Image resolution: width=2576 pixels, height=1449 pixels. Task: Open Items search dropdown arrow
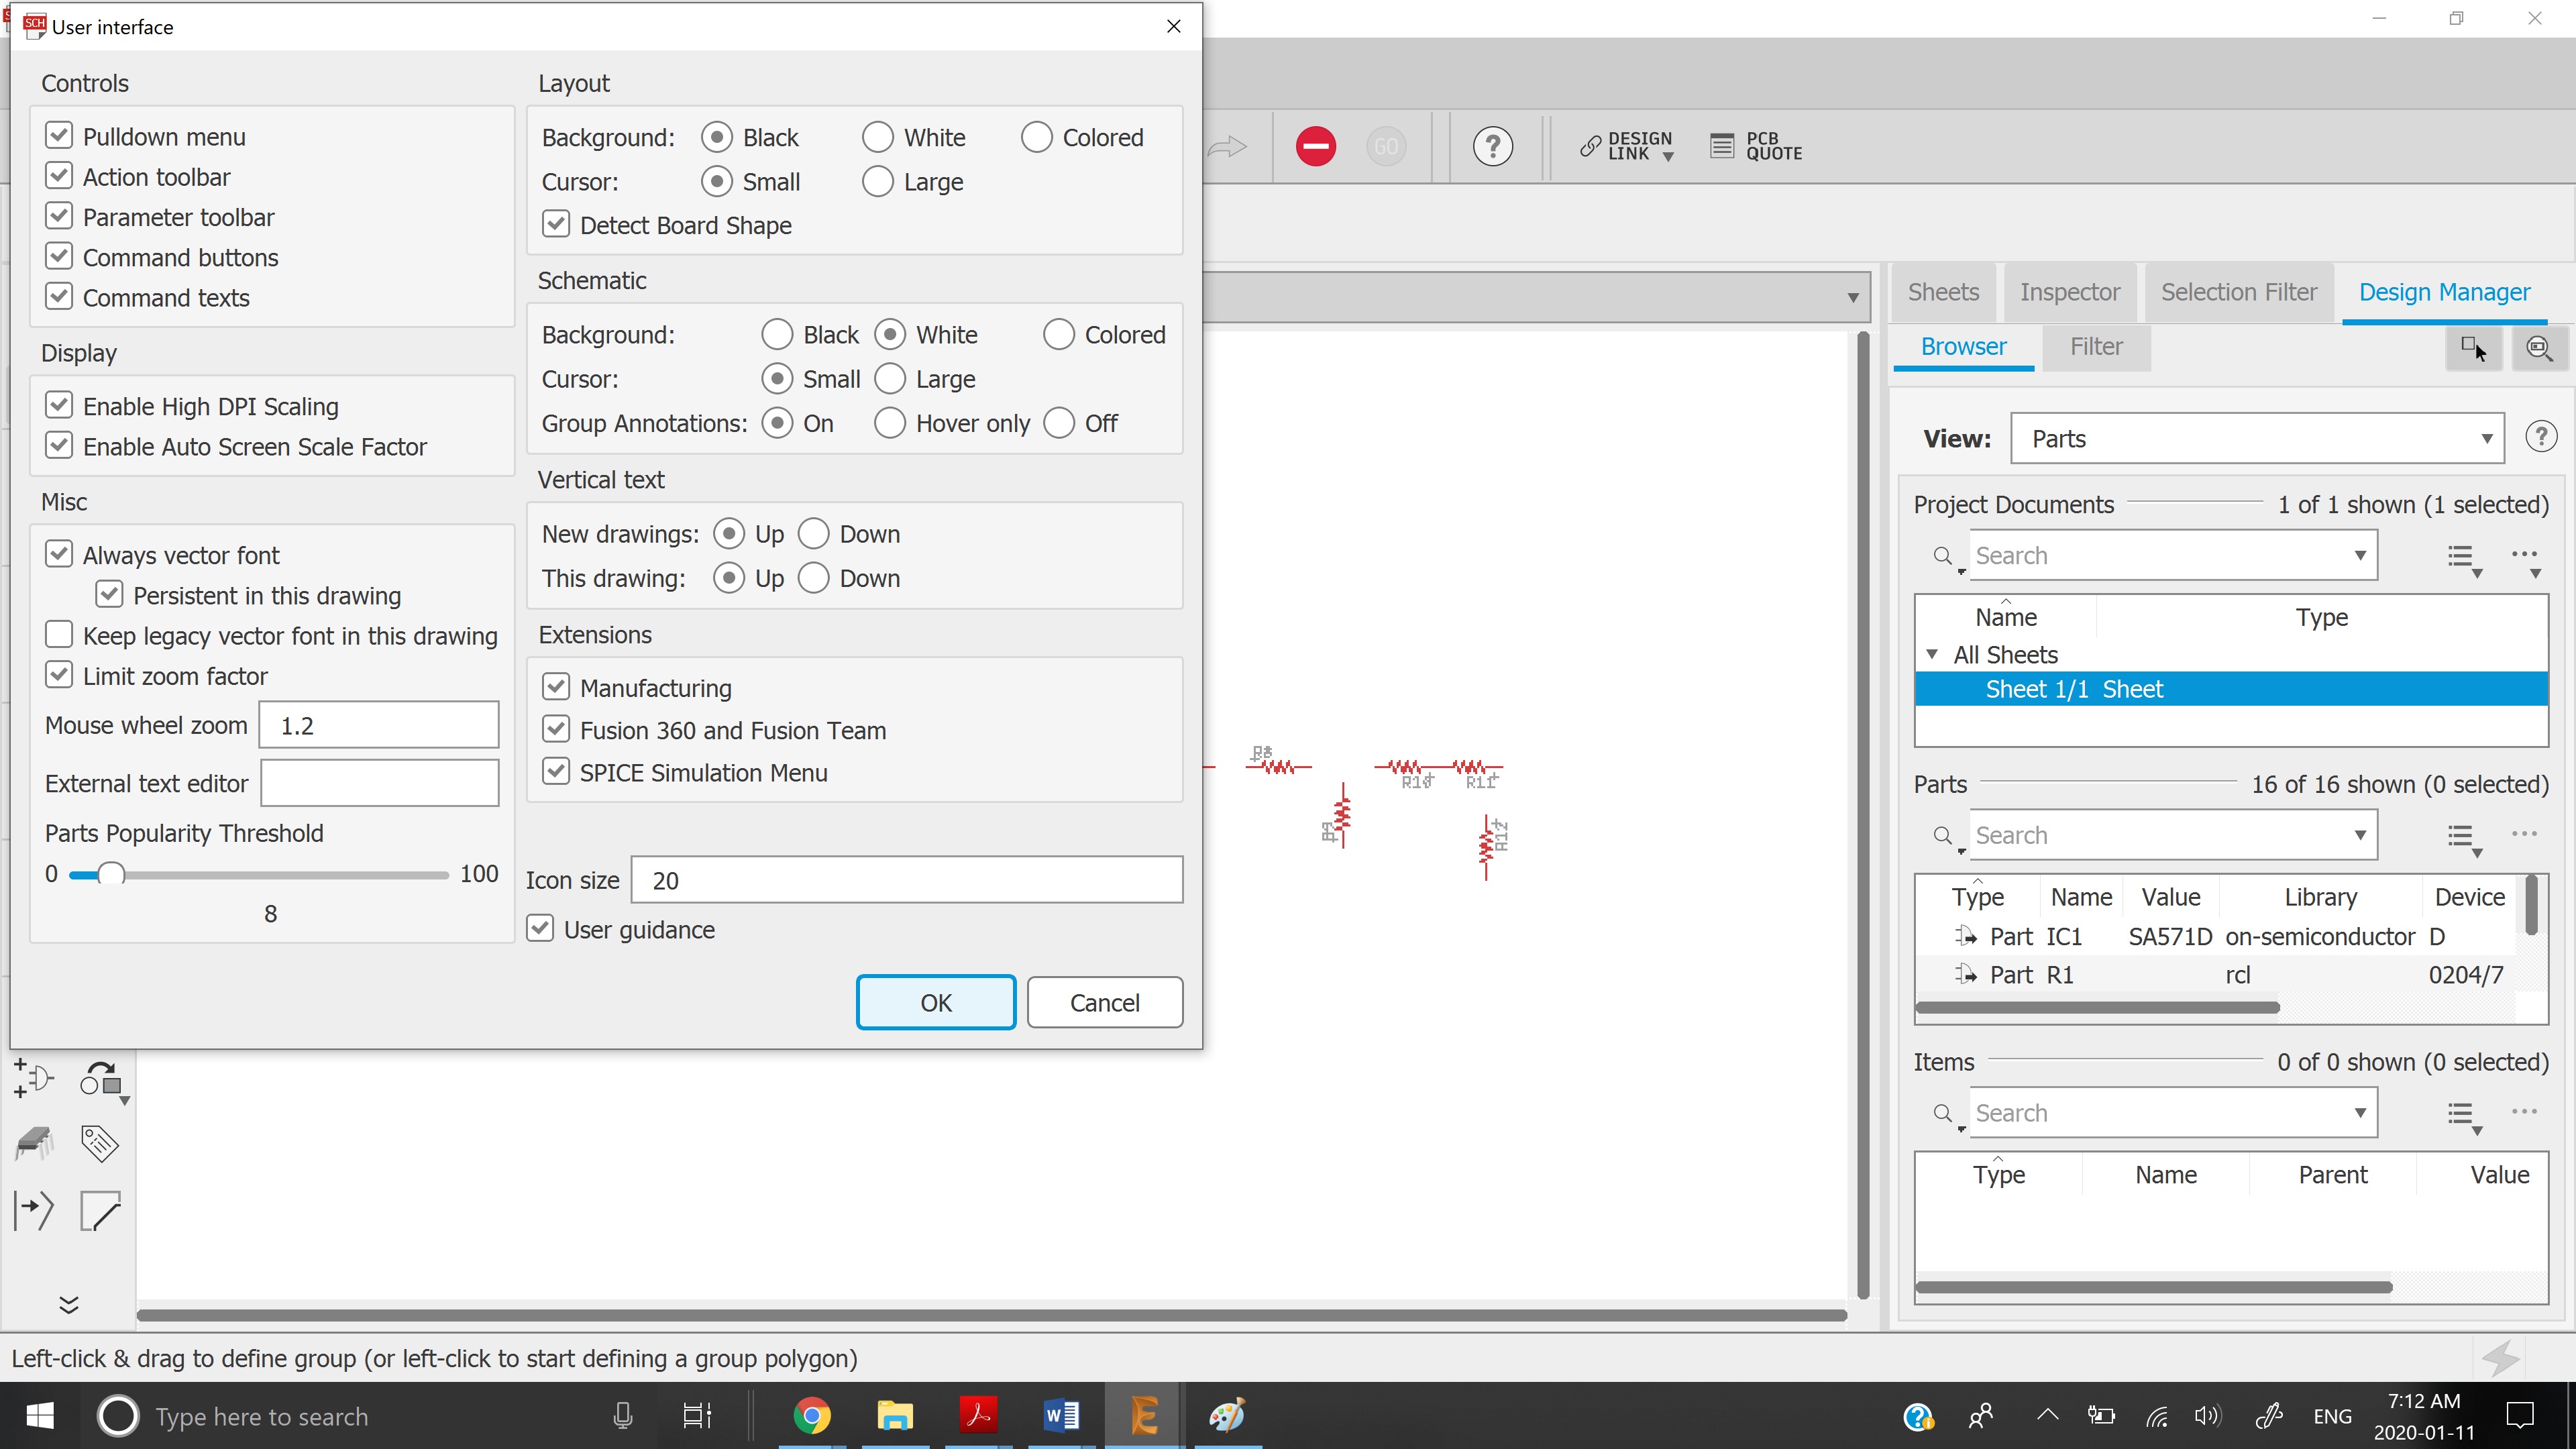click(x=2360, y=1114)
